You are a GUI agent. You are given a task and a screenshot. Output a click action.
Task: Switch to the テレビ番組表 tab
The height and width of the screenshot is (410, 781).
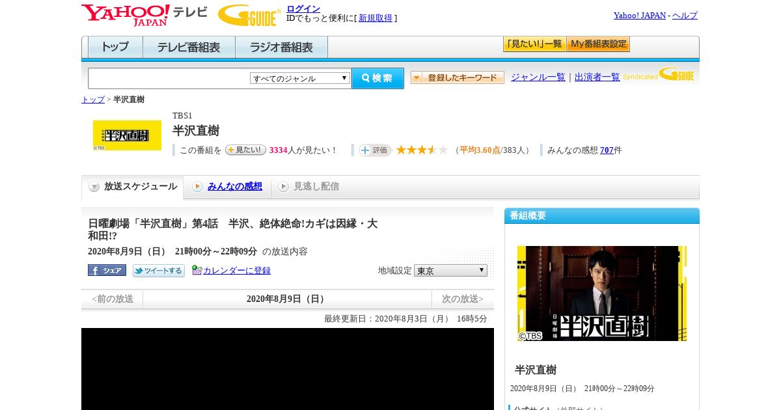189,48
